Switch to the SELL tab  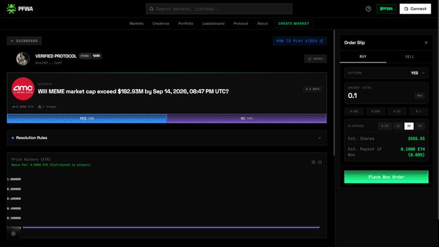409,57
